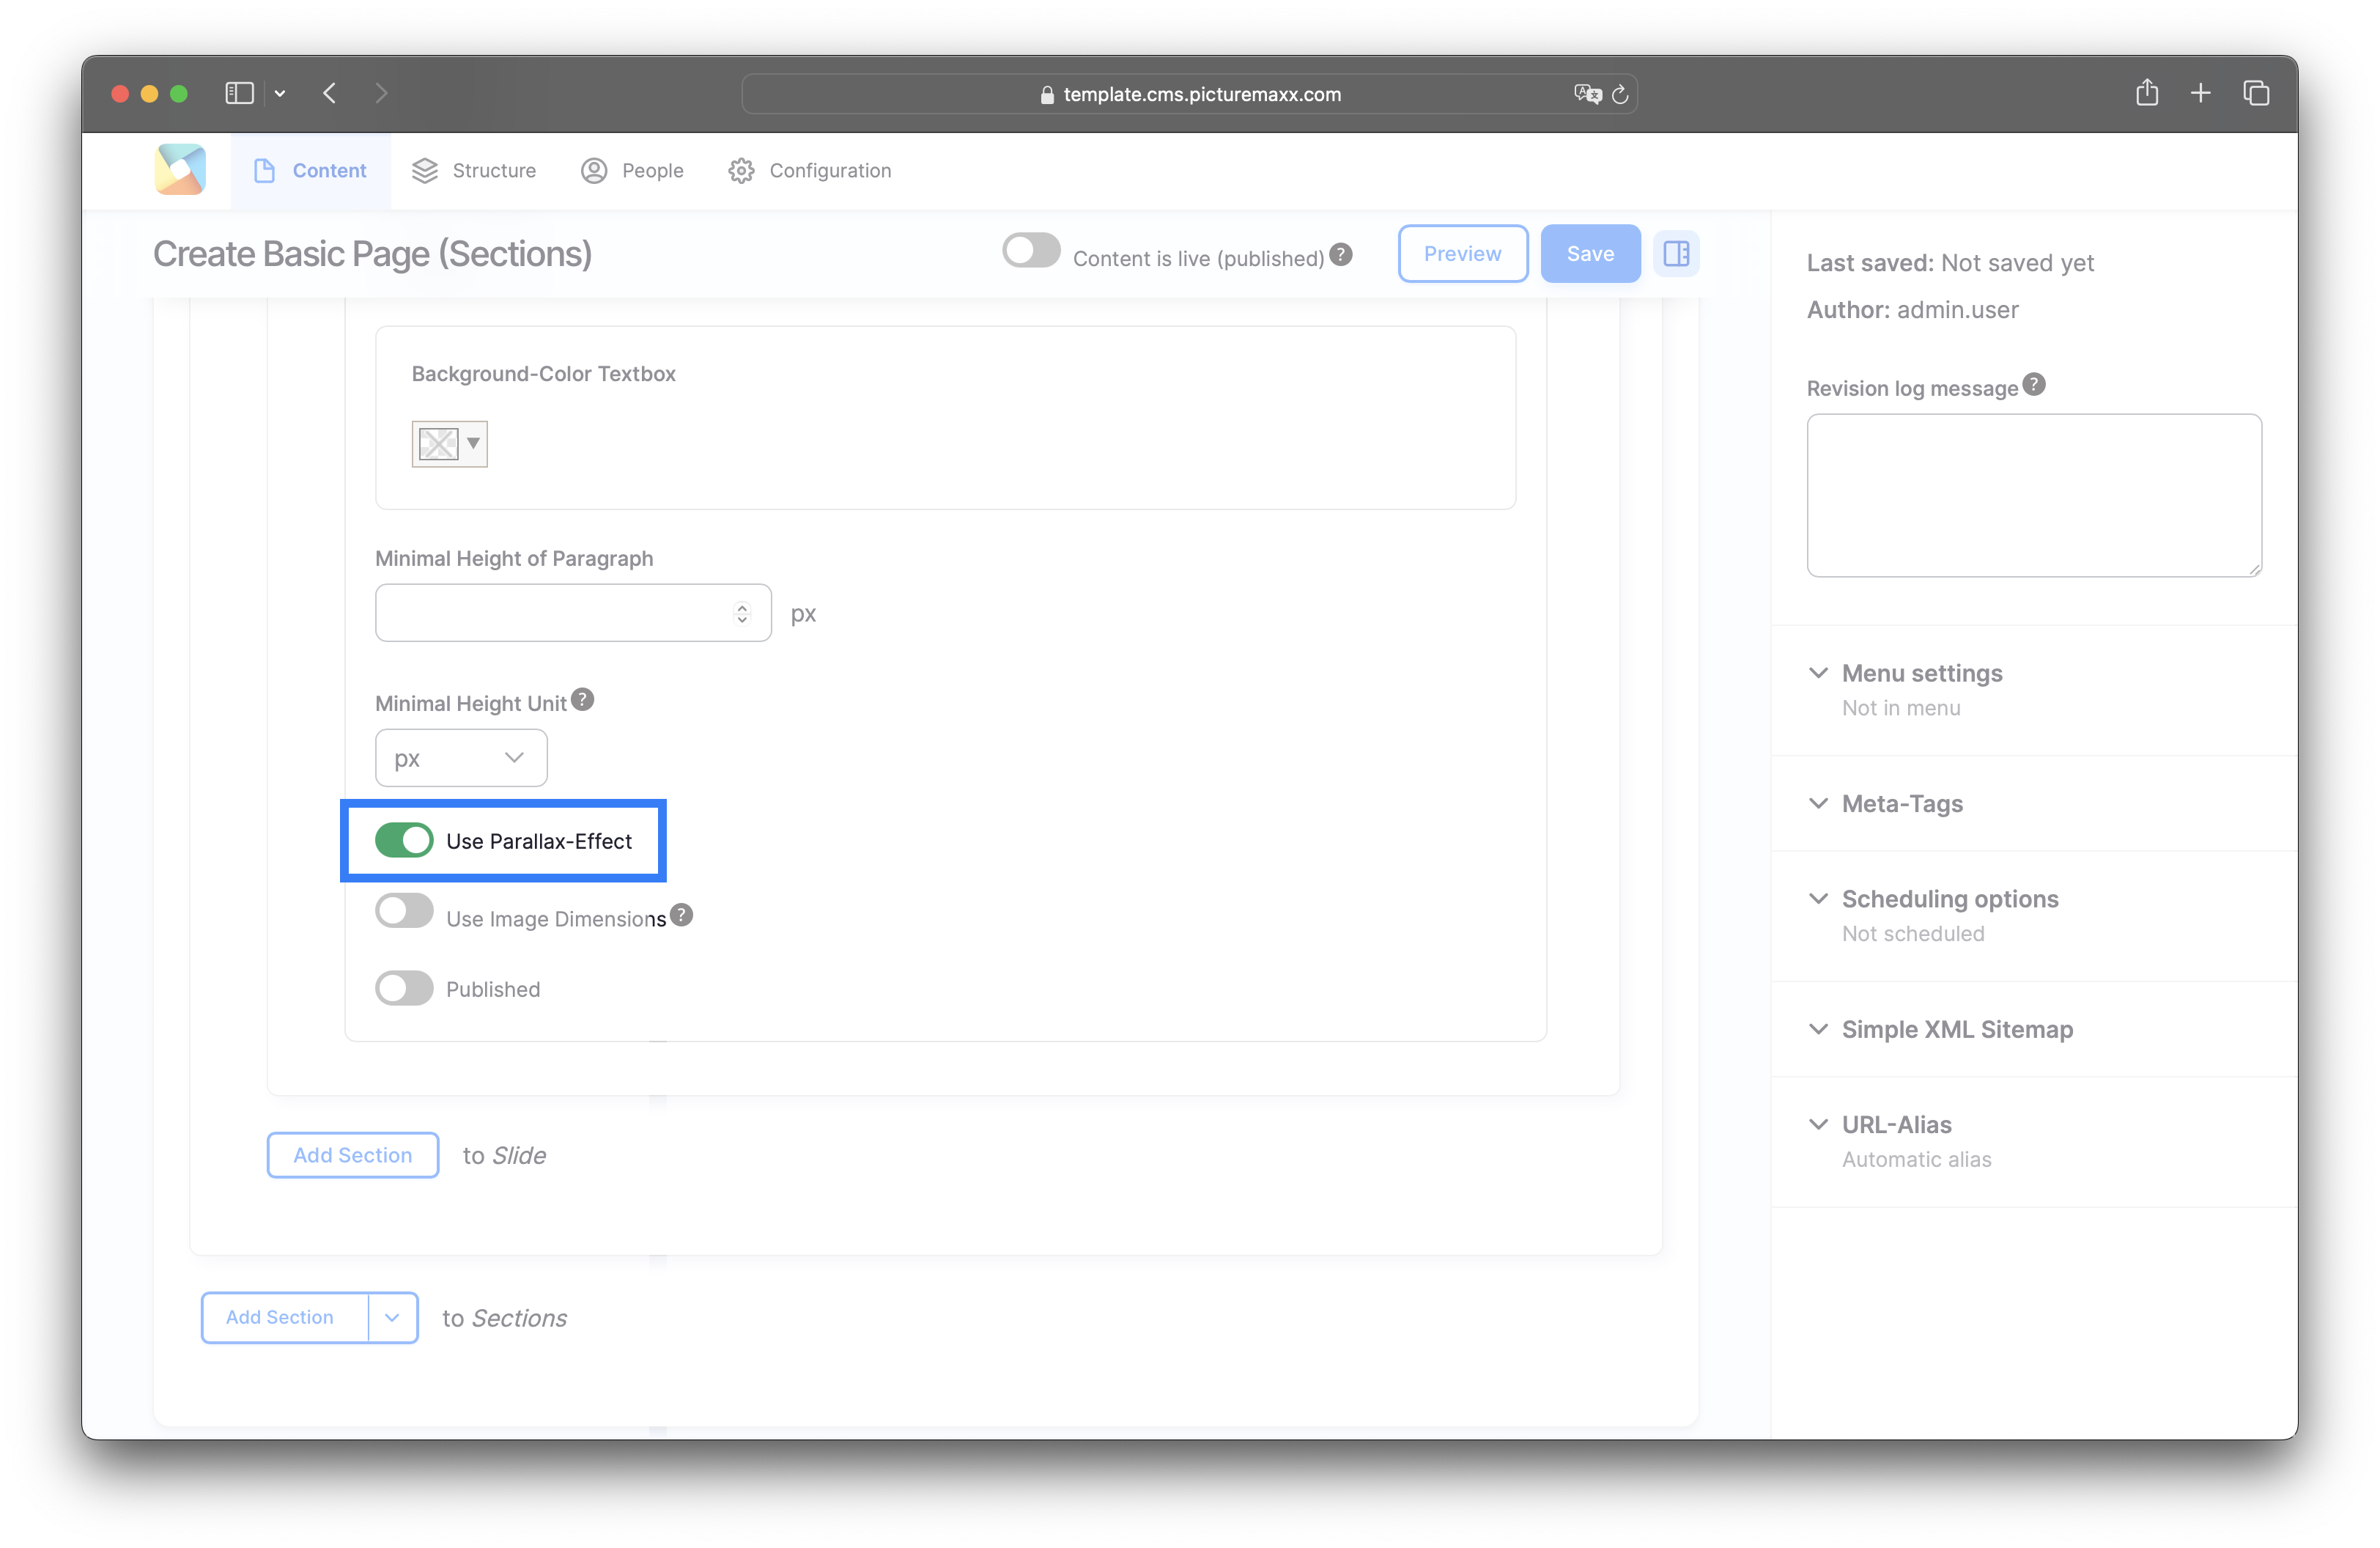Image resolution: width=2380 pixels, height=1548 pixels.
Task: Enable the Use Image Dimensions toggle
Action: click(x=404, y=911)
